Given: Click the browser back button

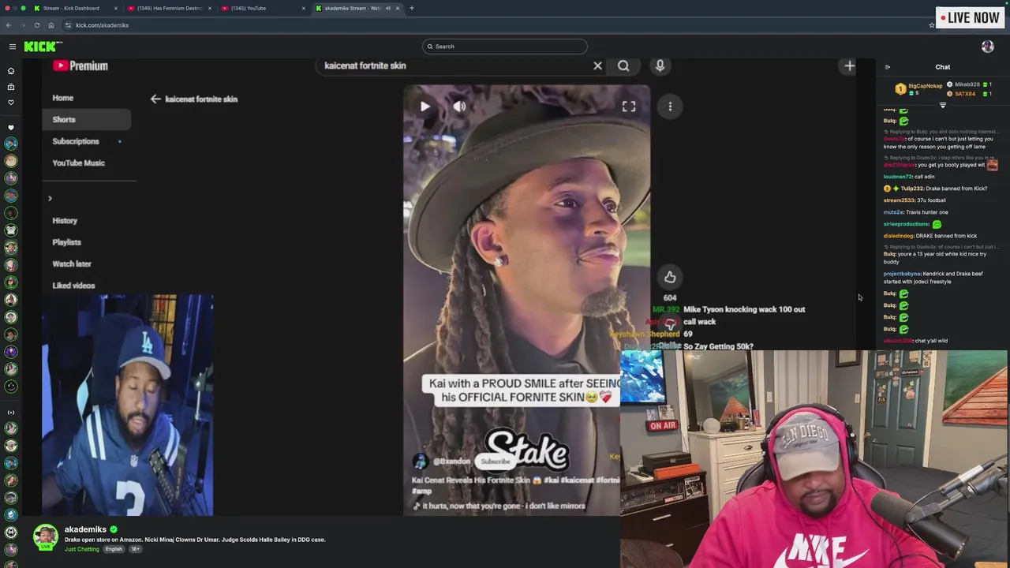Looking at the screenshot, I should [x=9, y=25].
